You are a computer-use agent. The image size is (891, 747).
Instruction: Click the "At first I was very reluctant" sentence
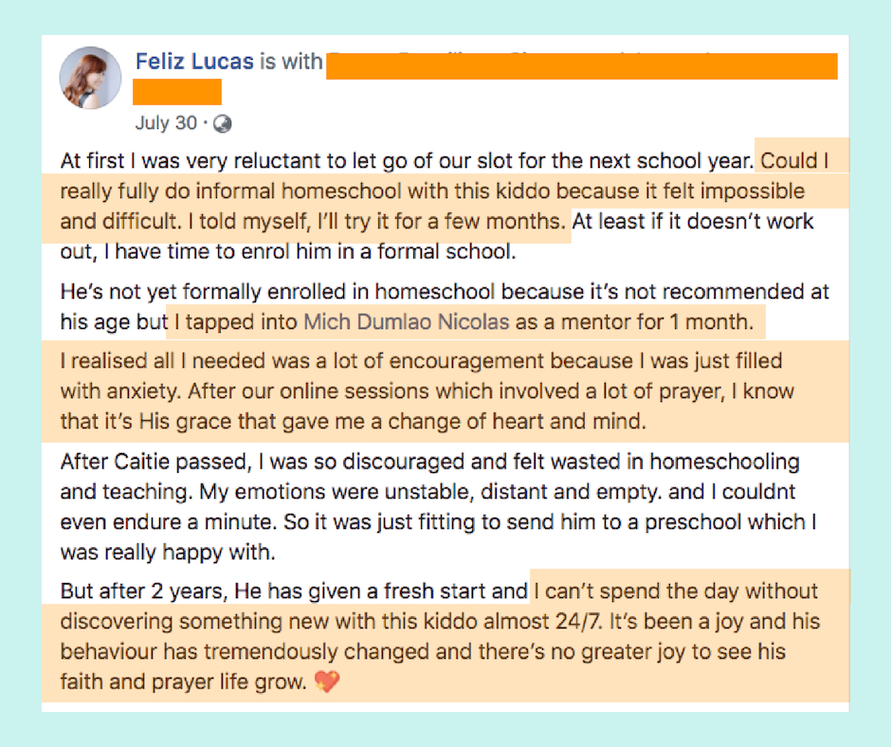click(x=407, y=161)
